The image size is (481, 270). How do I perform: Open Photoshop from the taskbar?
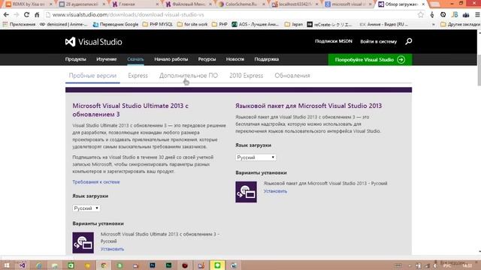(153, 265)
